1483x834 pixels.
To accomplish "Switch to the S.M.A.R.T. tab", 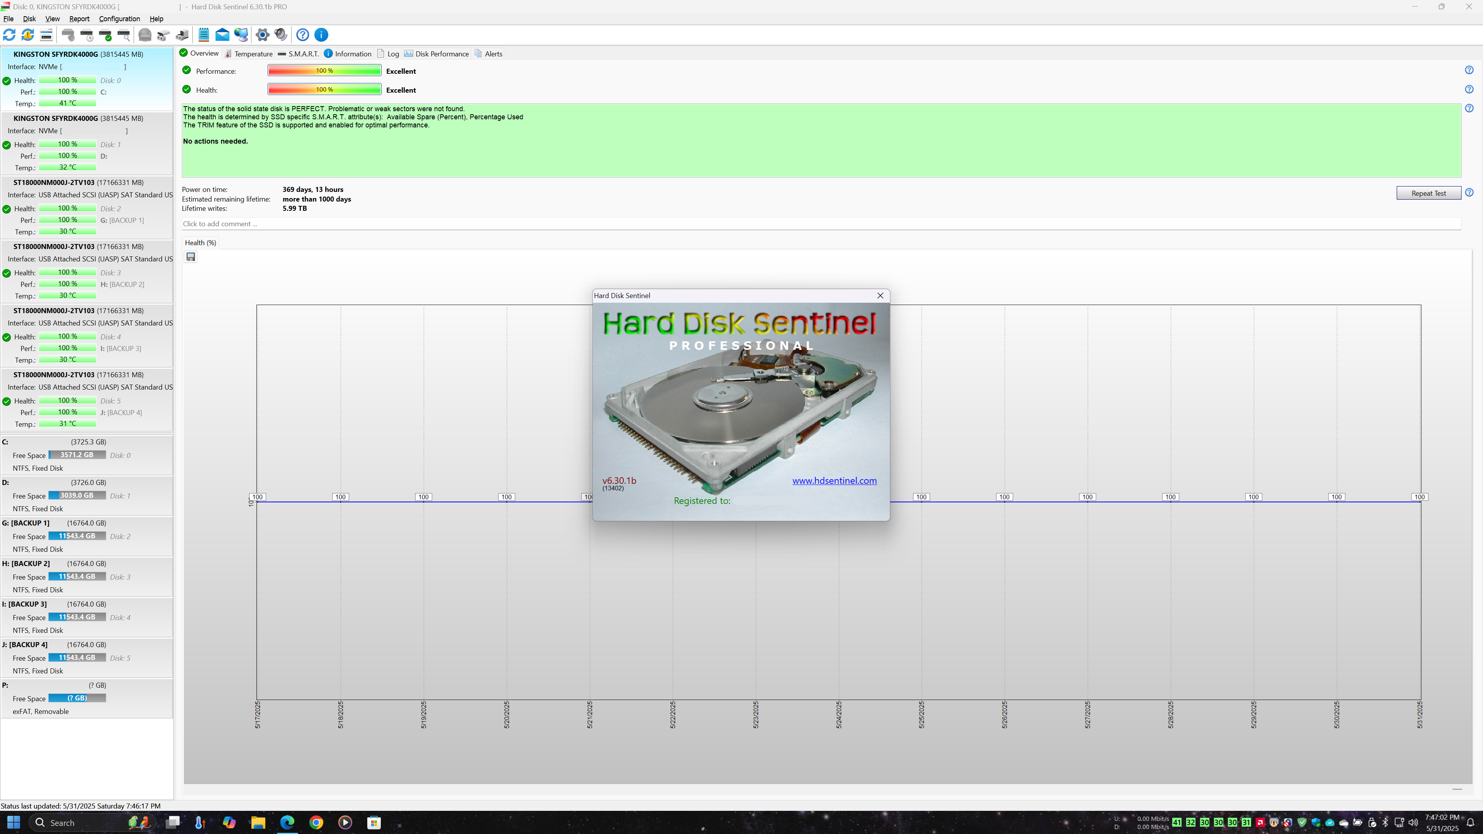I will click(x=298, y=54).
